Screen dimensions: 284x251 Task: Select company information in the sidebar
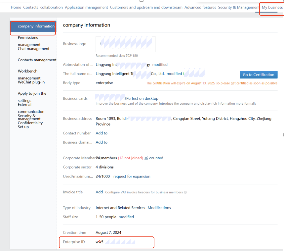point(33,26)
